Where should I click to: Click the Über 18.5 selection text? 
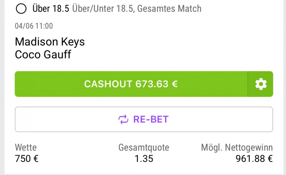point(51,9)
